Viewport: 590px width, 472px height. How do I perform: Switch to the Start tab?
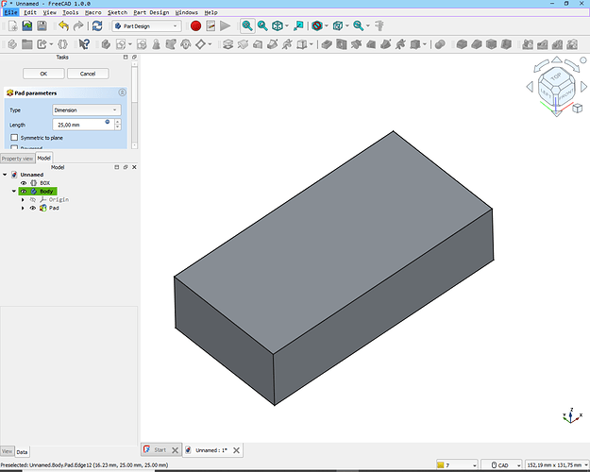(x=160, y=449)
